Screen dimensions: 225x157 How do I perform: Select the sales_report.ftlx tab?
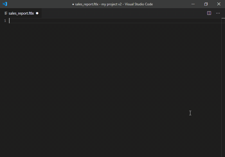21,13
